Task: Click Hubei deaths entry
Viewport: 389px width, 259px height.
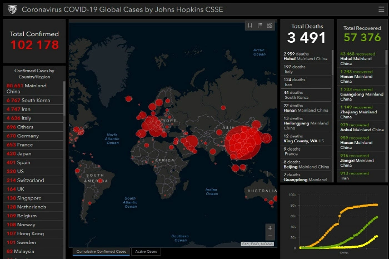Action: click(306, 56)
